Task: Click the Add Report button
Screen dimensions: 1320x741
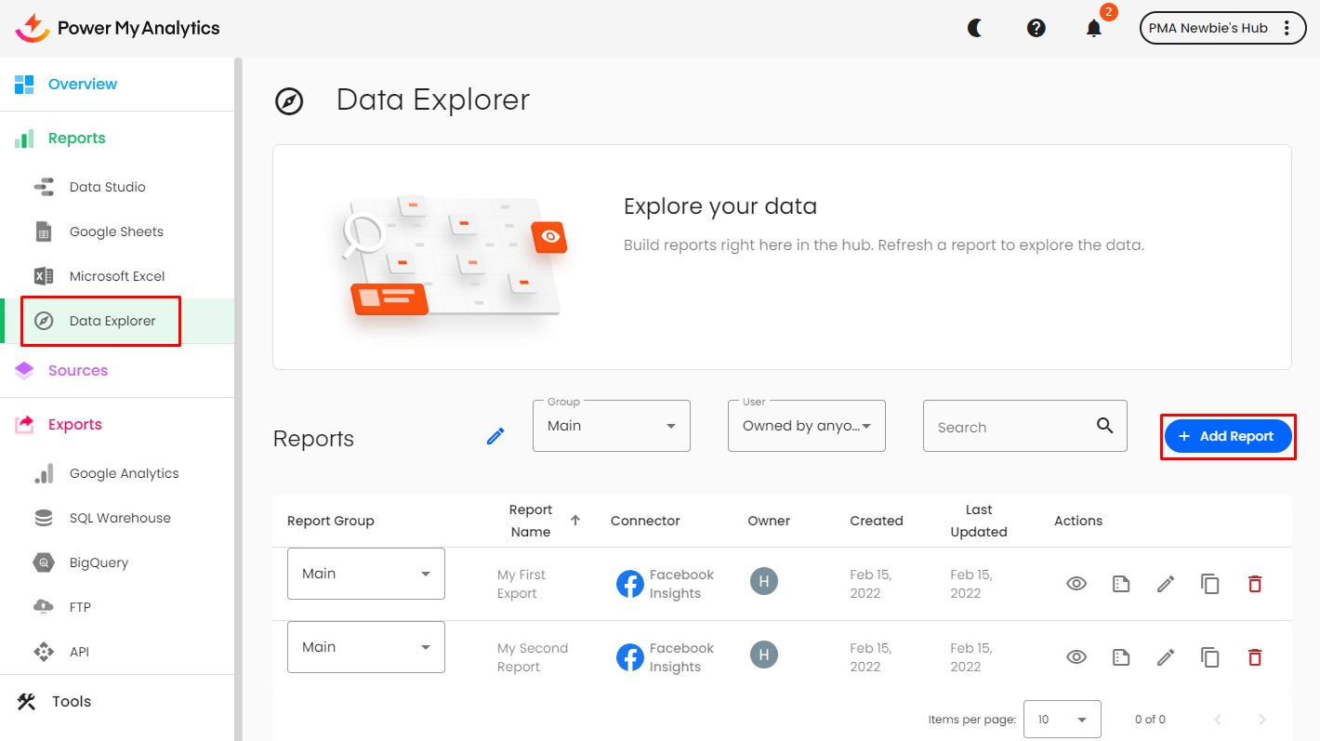Action: point(1228,436)
